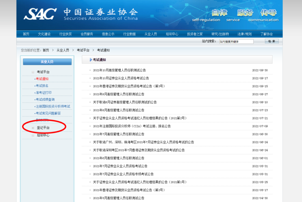Toggle the 培训中心 tree node icon
The width and height of the screenshot is (302, 202).
tap(33, 135)
